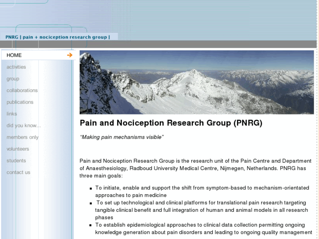Click the orange arrow beside HOME

pos(70,55)
